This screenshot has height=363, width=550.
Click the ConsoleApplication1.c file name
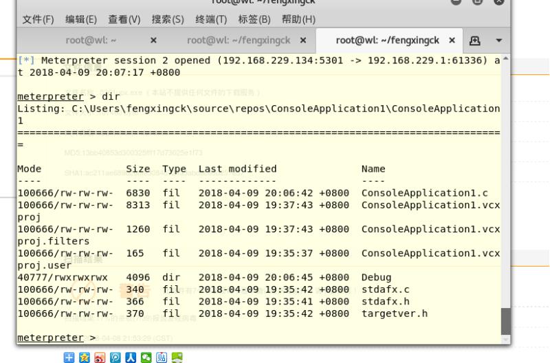tap(424, 193)
